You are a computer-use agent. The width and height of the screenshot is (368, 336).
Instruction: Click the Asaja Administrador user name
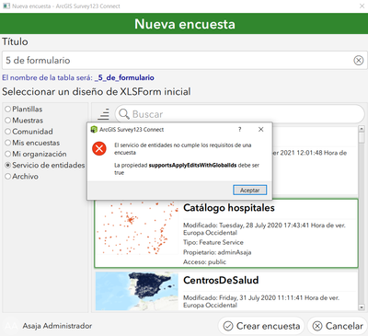click(x=57, y=326)
